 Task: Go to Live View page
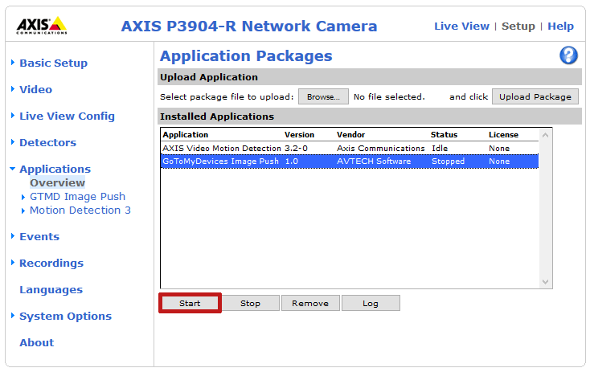(461, 26)
